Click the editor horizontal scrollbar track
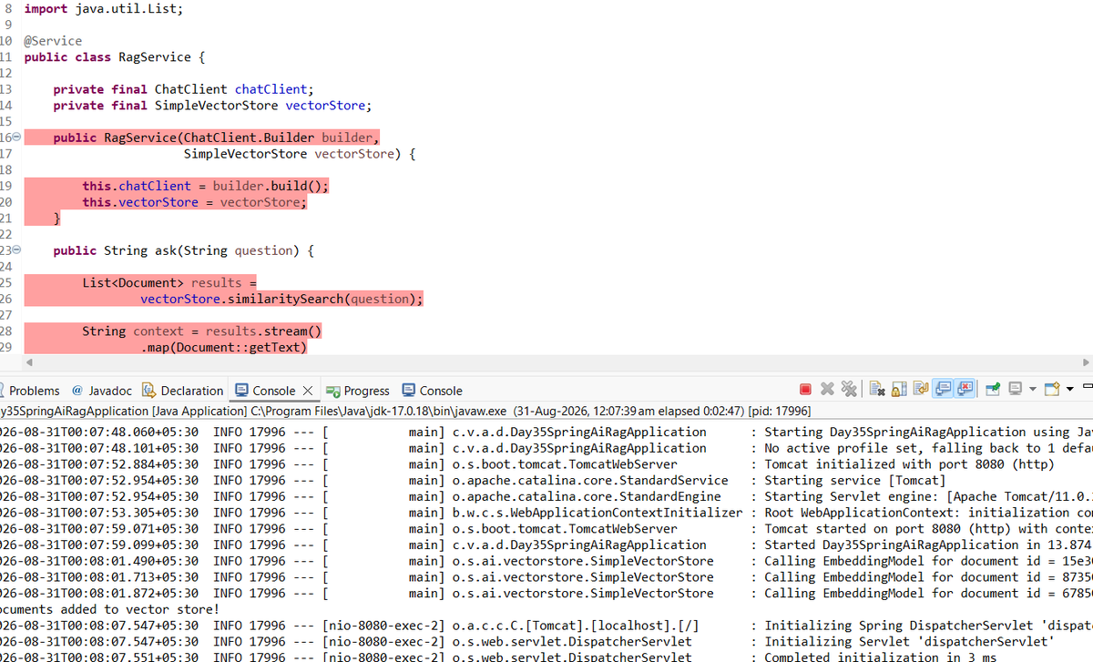Screen dimensions: 1093x662 click(x=557, y=363)
